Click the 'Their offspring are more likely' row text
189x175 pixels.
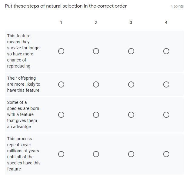click(24, 84)
